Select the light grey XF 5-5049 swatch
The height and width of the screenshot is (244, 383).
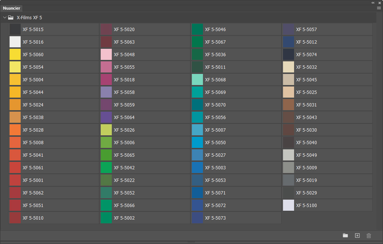pos(289,155)
